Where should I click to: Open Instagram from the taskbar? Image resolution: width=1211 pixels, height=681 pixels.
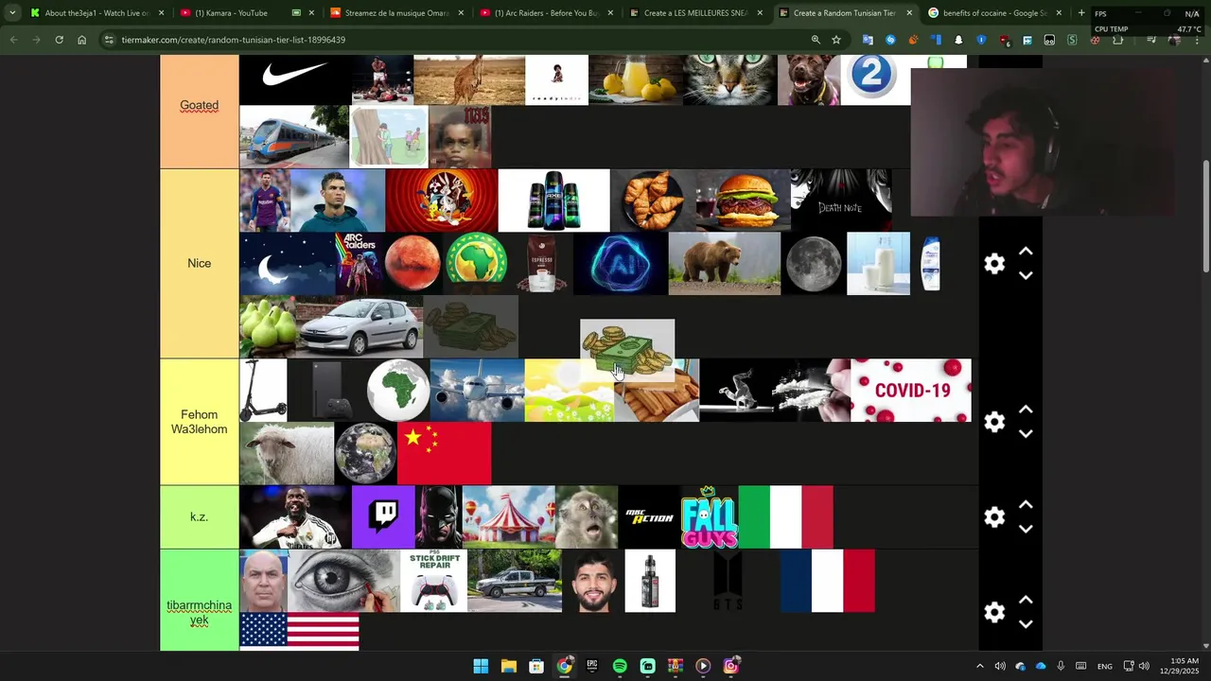730,666
